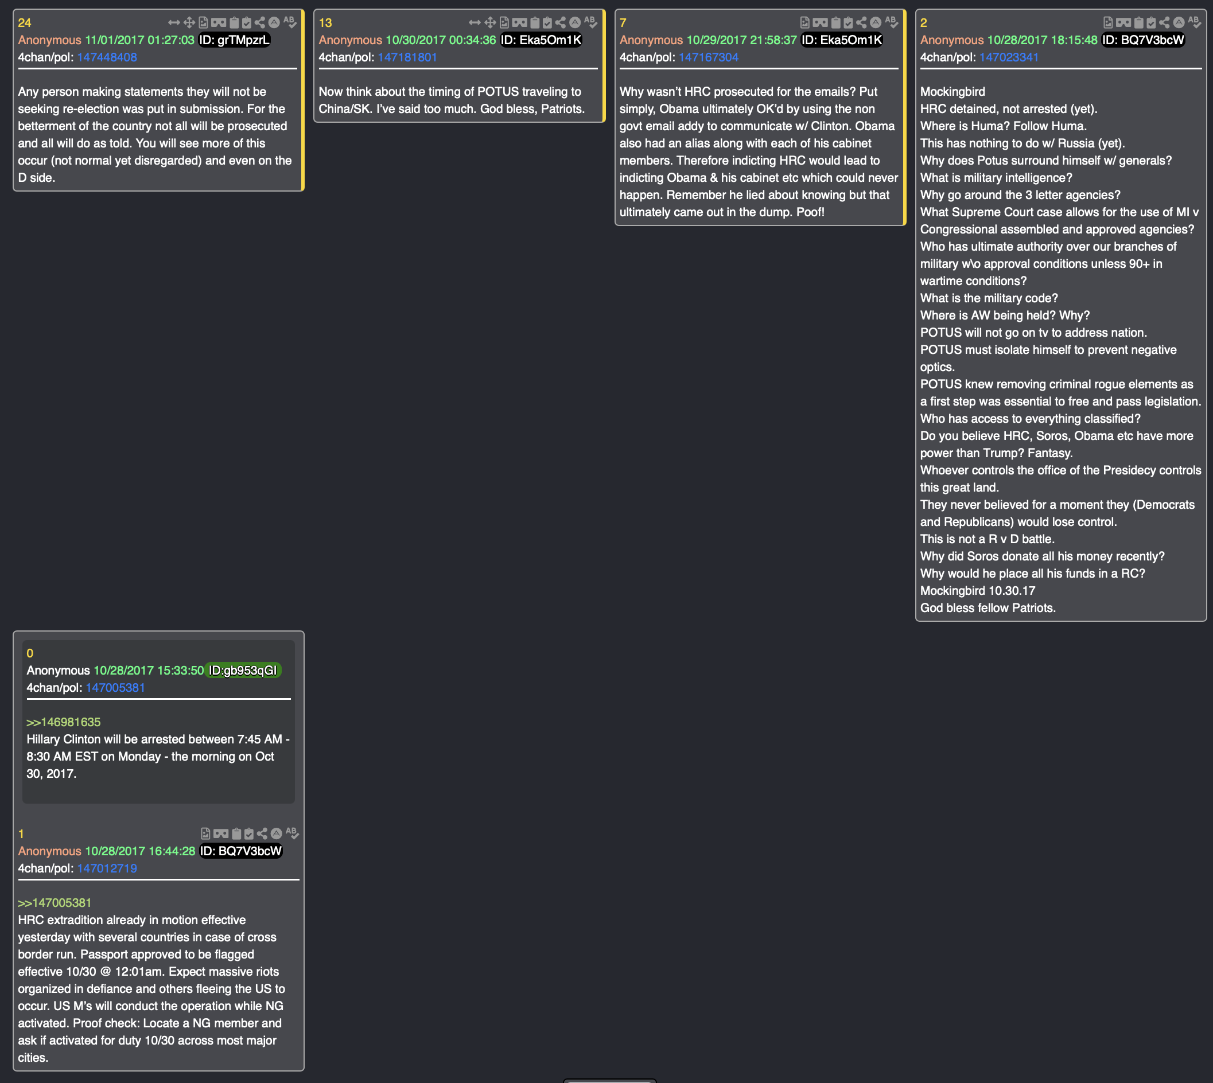Viewport: 1213px width, 1083px height.
Task: Click share icon on post 7
Action: 861,22
